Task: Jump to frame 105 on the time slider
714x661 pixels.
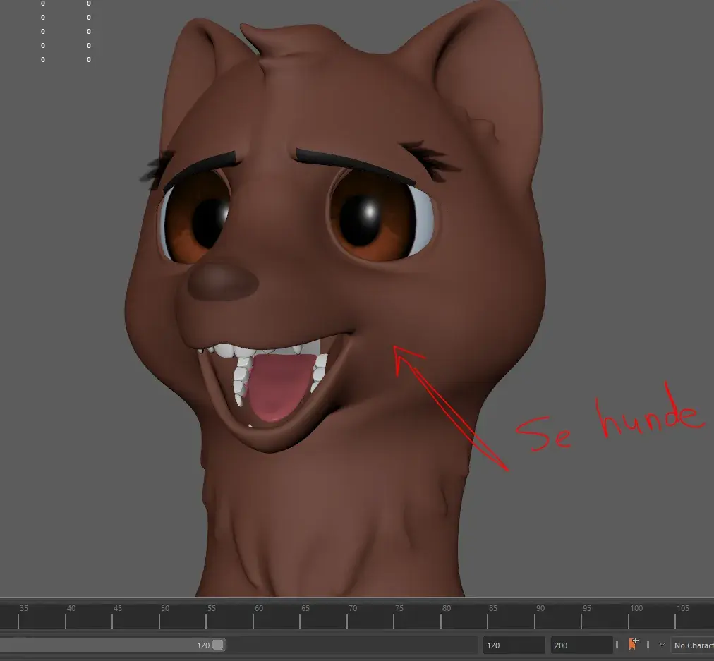Action: (675, 619)
